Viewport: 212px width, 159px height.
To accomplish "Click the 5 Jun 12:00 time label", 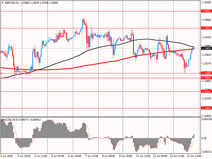I will click(x=41, y=156).
